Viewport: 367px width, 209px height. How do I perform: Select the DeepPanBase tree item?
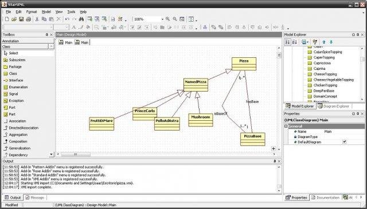[323, 90]
